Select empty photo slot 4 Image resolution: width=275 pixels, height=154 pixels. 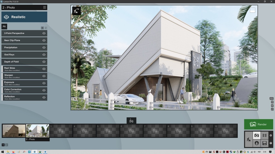(x=84, y=131)
